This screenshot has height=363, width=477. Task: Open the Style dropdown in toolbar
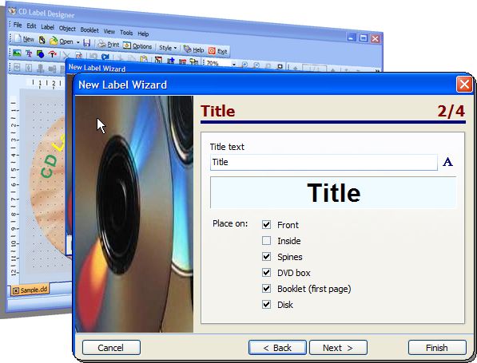(168, 48)
